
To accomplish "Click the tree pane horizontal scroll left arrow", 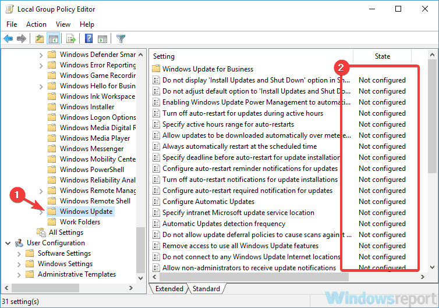I will coord(6,288).
